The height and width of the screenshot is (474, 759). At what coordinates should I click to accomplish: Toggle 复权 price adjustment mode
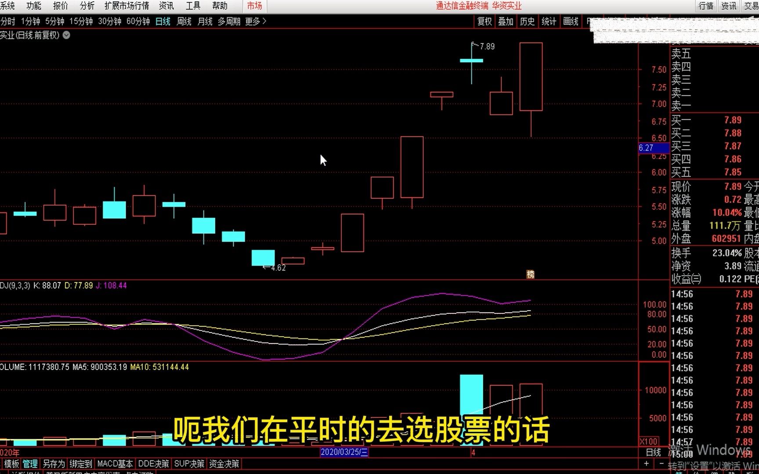pos(484,21)
